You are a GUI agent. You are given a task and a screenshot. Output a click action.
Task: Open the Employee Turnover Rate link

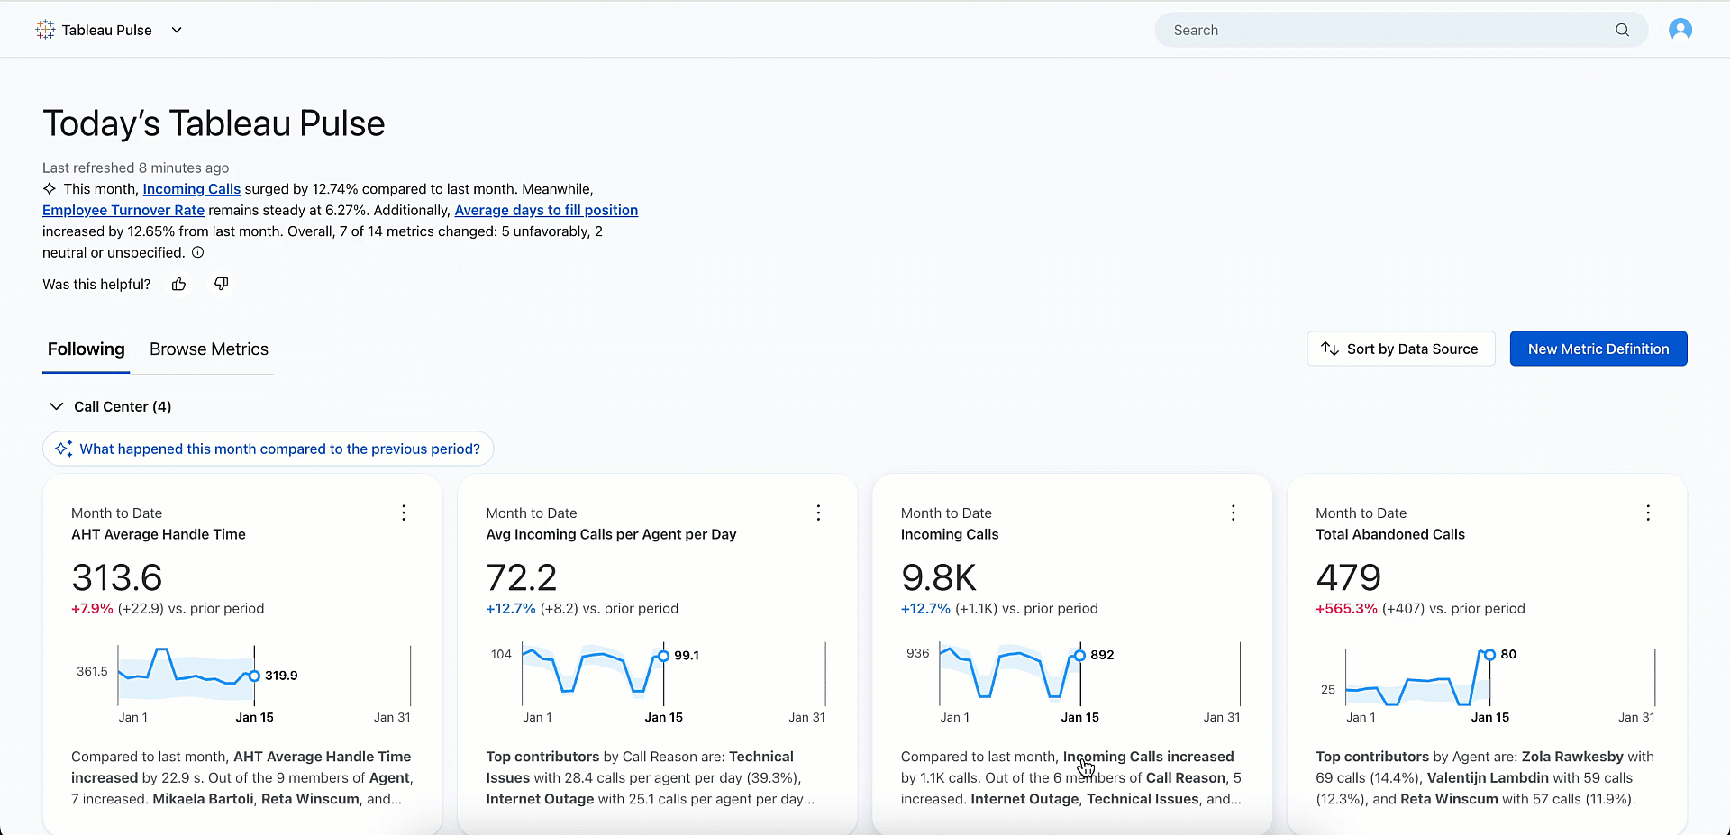(x=123, y=210)
